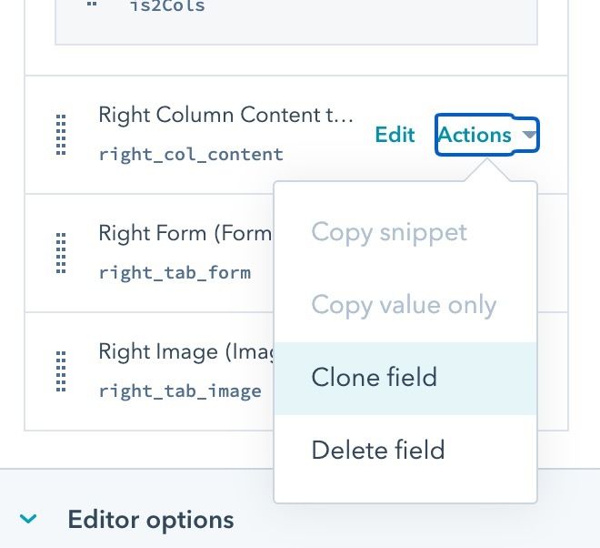600x548 pixels.
Task: Choose Copy snippet from the menu
Action: point(389,231)
